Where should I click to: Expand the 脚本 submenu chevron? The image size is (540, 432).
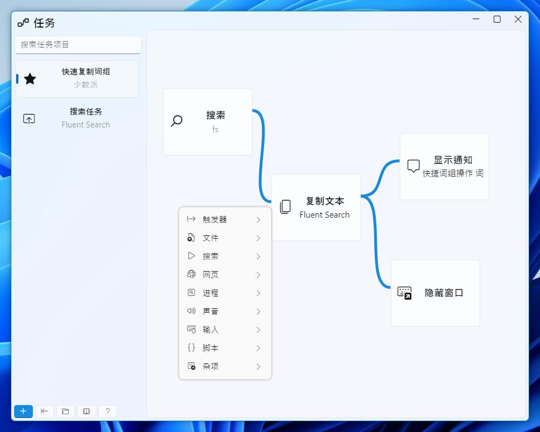pyautogui.click(x=258, y=348)
